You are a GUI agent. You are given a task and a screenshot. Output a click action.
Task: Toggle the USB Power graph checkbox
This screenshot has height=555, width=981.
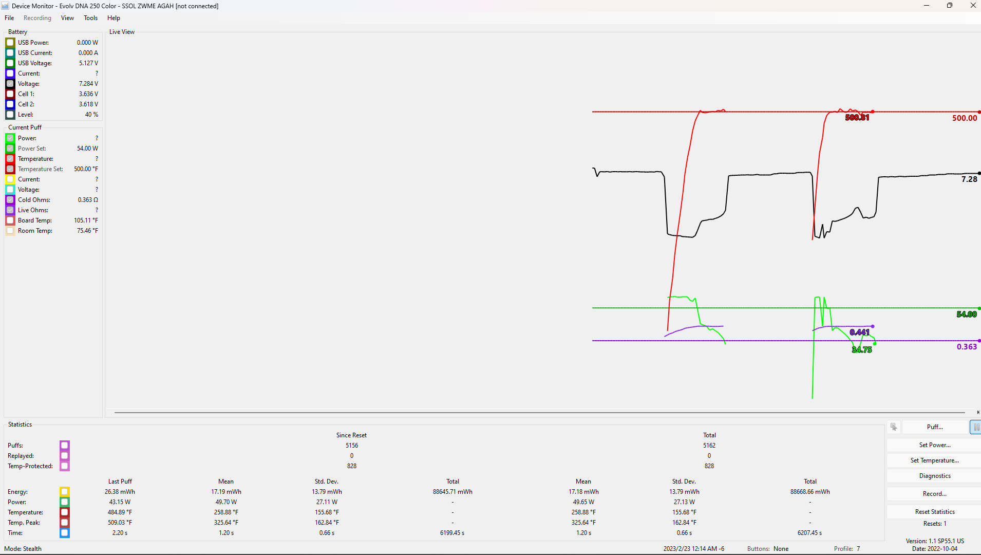[10, 43]
